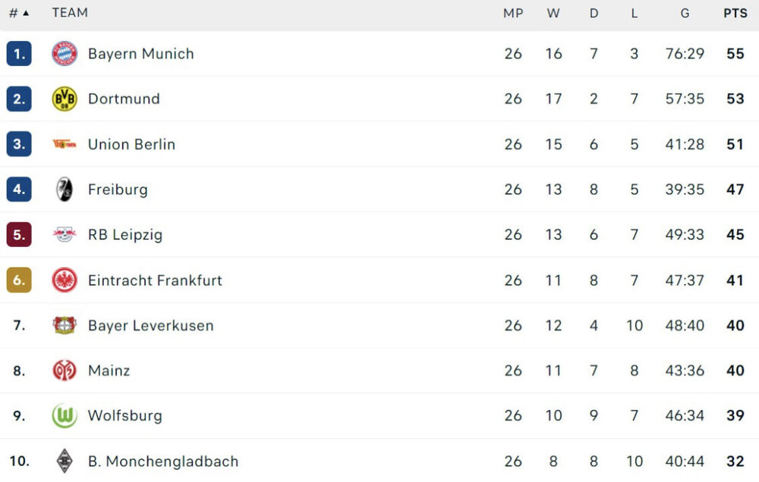Click the Mainz club logo

pyautogui.click(x=65, y=371)
